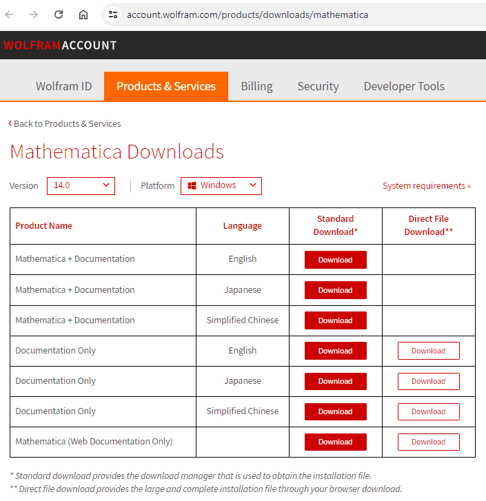486x501 pixels.
Task: Click the Wolfram Account logo
Action: click(x=60, y=45)
